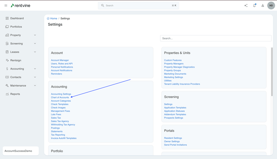Click the Home breadcrumb house icon
The height and width of the screenshot is (159, 277).
[x=48, y=19]
